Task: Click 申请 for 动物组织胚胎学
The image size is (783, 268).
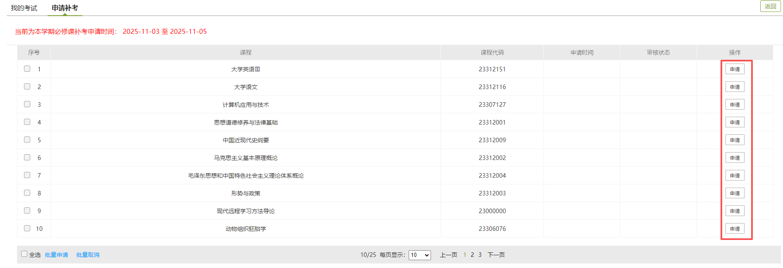Action: pos(735,229)
